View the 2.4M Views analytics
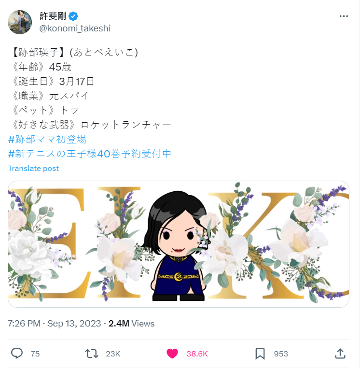Screen dimensions: 361x369 [131, 324]
